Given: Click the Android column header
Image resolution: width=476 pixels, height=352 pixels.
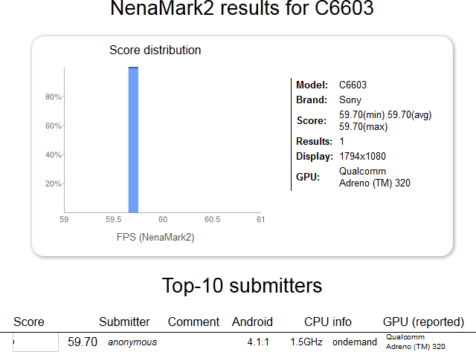Looking at the screenshot, I should point(252,322).
